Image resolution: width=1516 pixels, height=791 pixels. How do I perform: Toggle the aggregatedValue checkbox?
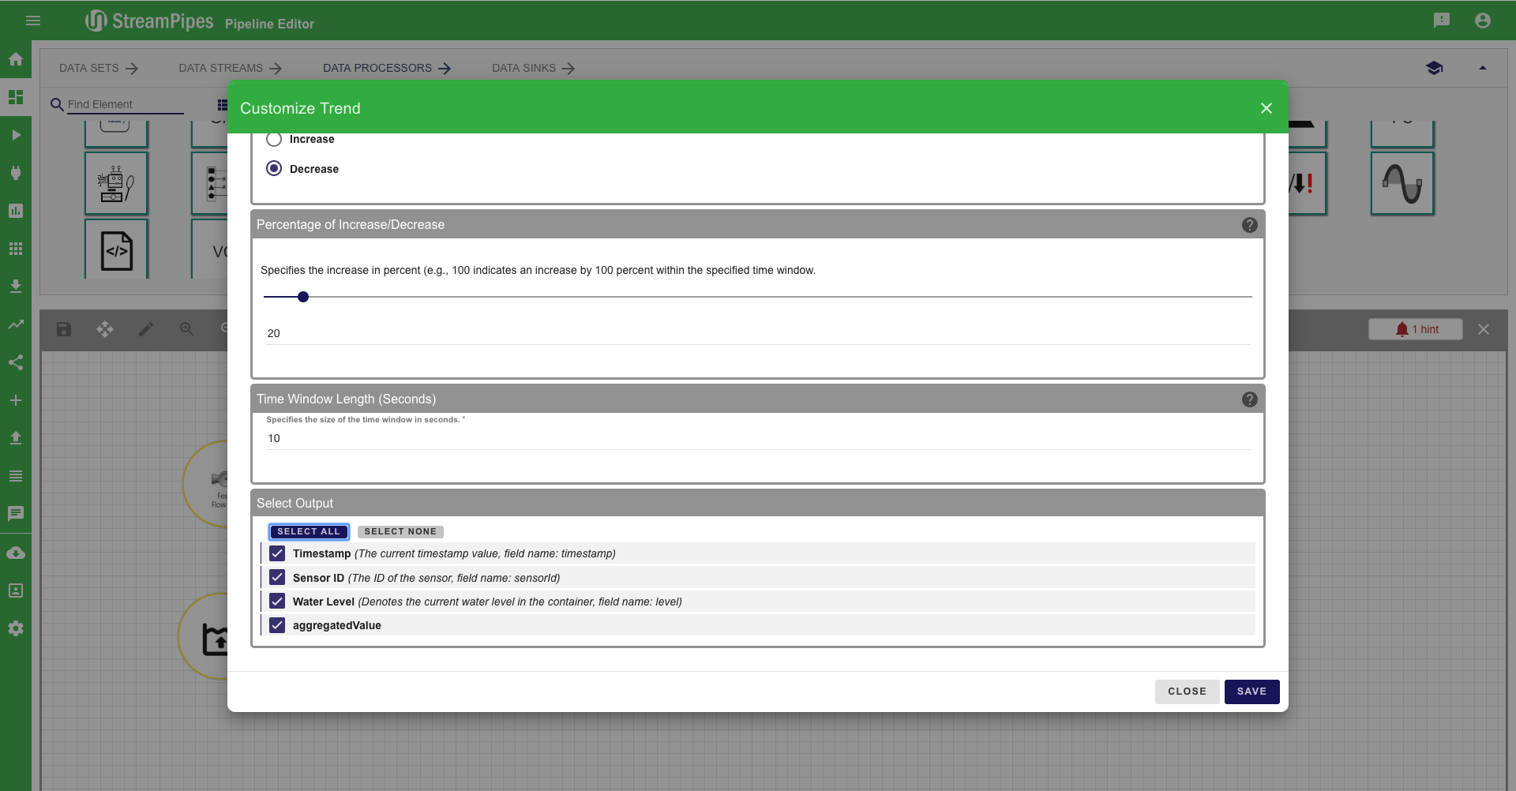pyautogui.click(x=277, y=625)
